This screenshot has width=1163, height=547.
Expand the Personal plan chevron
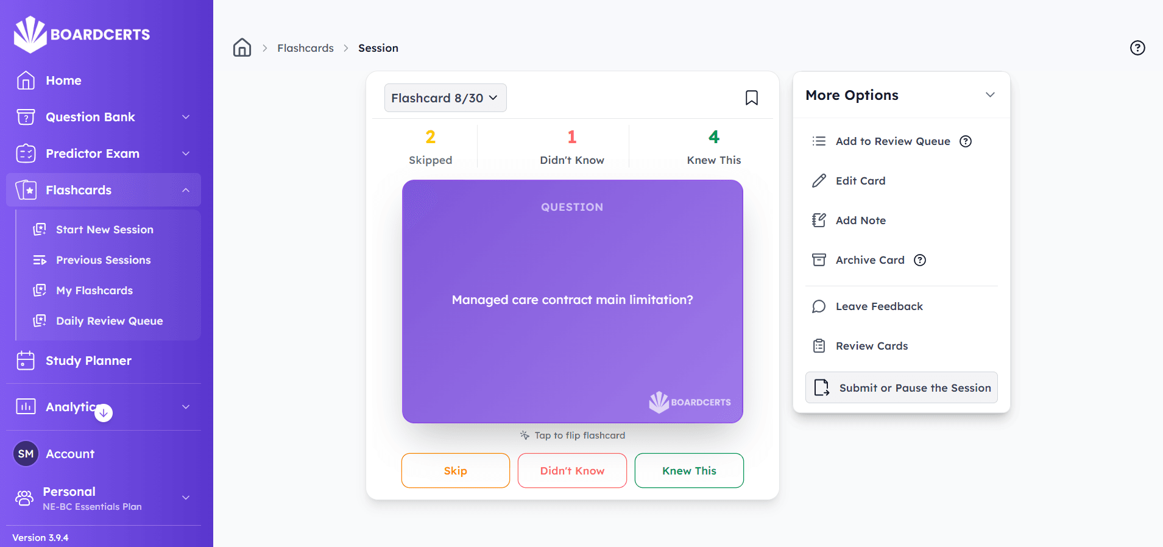pos(186,498)
